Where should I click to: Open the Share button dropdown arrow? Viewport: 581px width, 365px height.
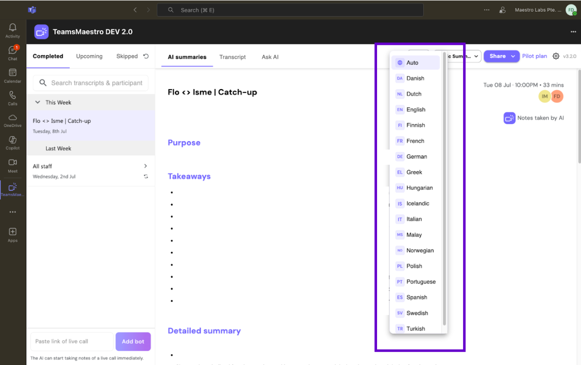[x=513, y=56]
